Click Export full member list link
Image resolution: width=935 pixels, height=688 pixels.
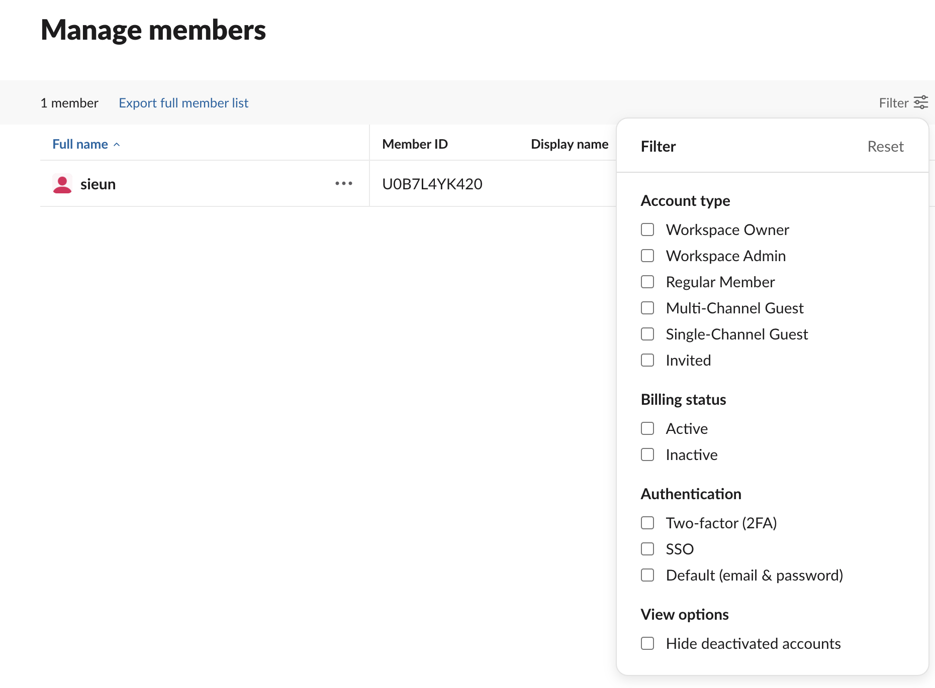183,103
